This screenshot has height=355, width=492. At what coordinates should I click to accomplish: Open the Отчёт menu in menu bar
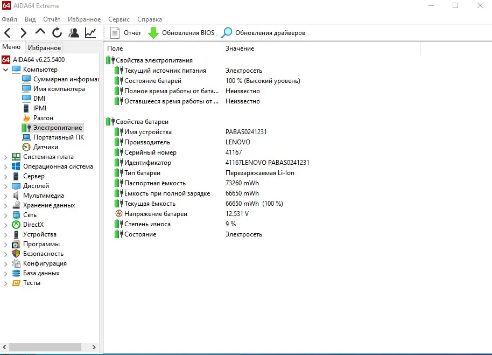click(x=52, y=19)
